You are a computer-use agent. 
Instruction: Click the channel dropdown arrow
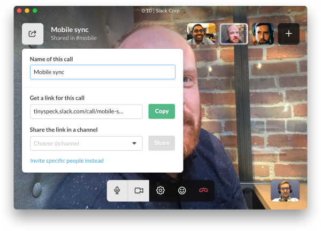[x=134, y=143]
